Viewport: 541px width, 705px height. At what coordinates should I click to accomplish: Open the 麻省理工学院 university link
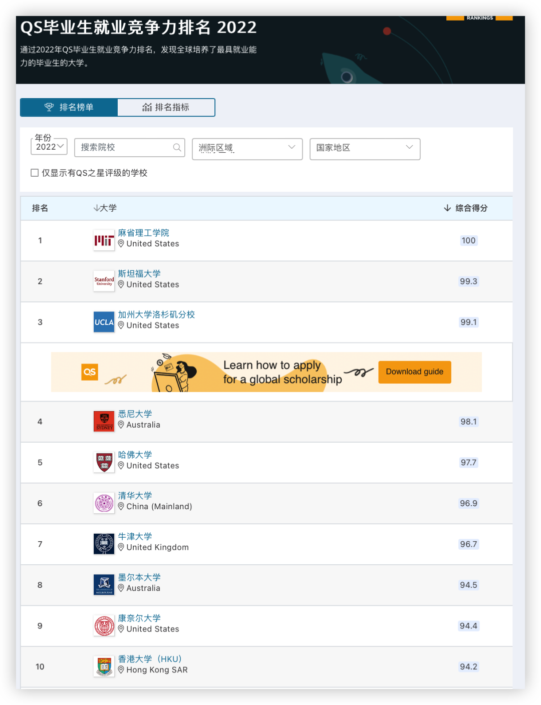pyautogui.click(x=144, y=232)
